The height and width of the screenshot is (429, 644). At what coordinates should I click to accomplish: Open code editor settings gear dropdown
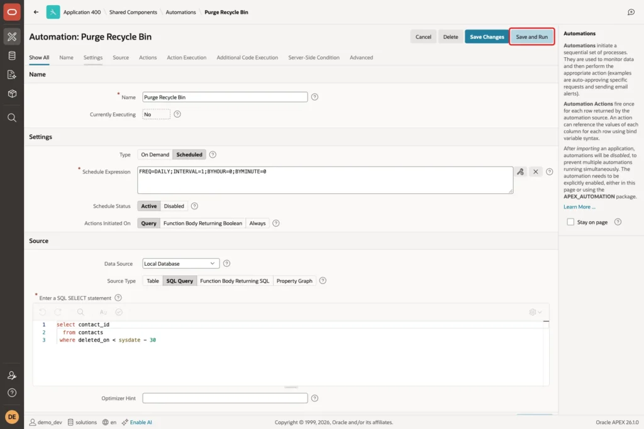click(535, 312)
